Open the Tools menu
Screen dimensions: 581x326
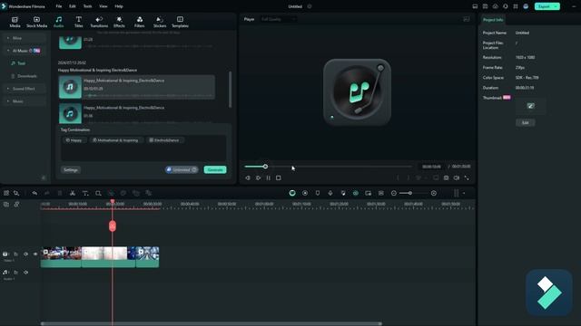pyautogui.click(x=87, y=6)
